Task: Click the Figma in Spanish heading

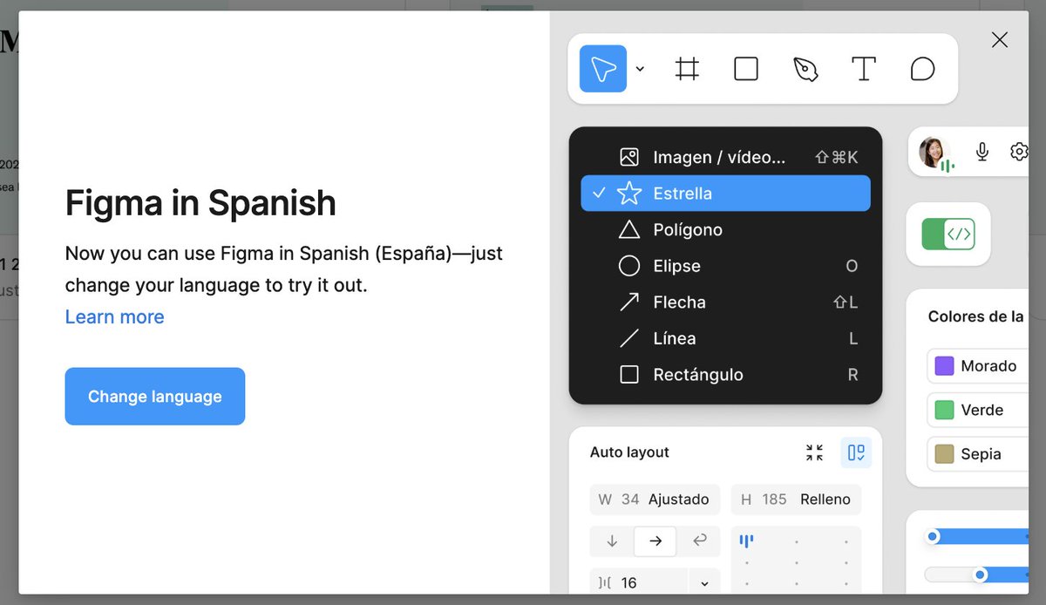Action: pos(200,203)
